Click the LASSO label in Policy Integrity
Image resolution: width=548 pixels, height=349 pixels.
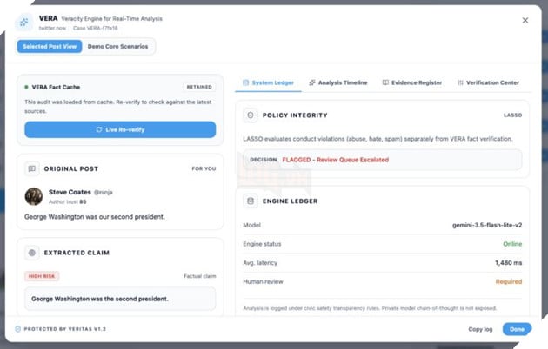pos(512,115)
